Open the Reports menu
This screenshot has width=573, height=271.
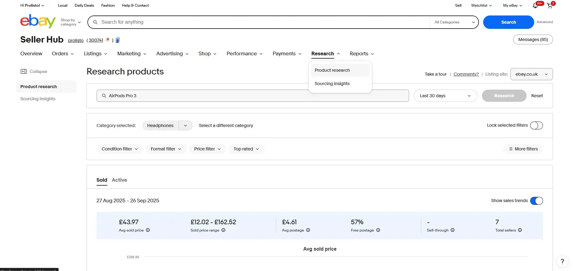362,53
